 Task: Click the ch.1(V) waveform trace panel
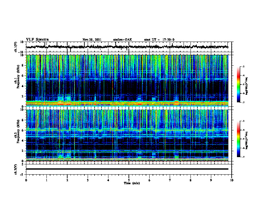pyautogui.click(x=129, y=47)
